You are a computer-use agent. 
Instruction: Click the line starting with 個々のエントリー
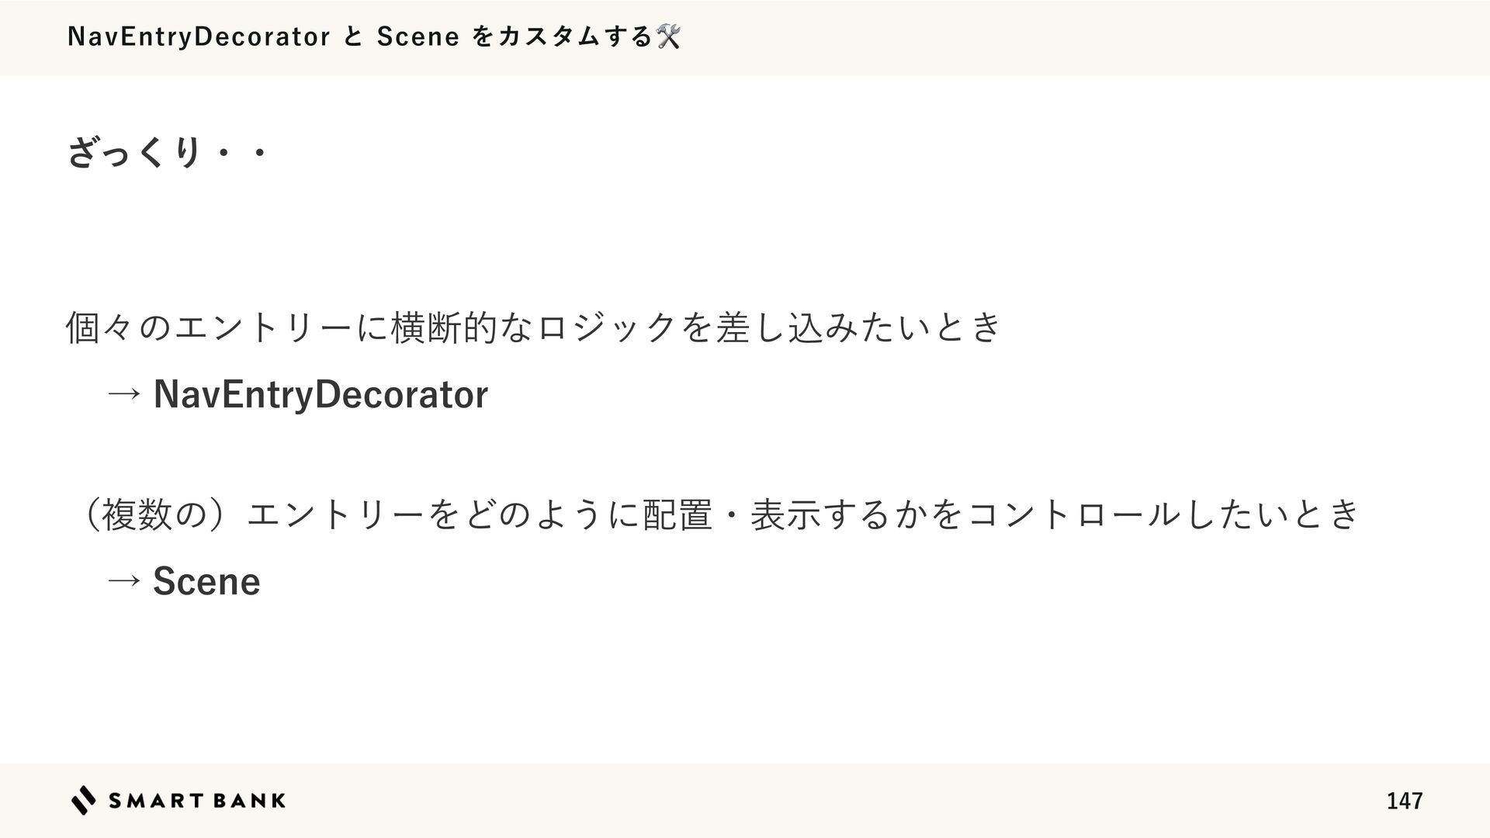pos(535,327)
